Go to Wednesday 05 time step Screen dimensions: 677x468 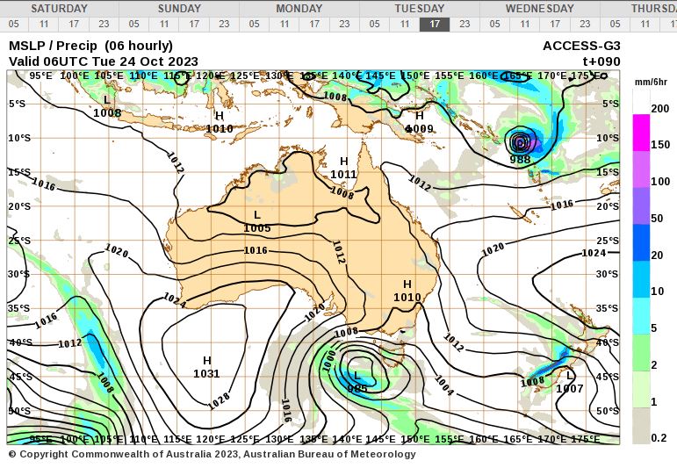(495, 25)
